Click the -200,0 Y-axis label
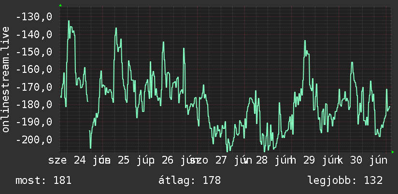 (34, 139)
